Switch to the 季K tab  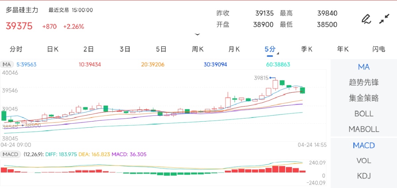[307, 49]
